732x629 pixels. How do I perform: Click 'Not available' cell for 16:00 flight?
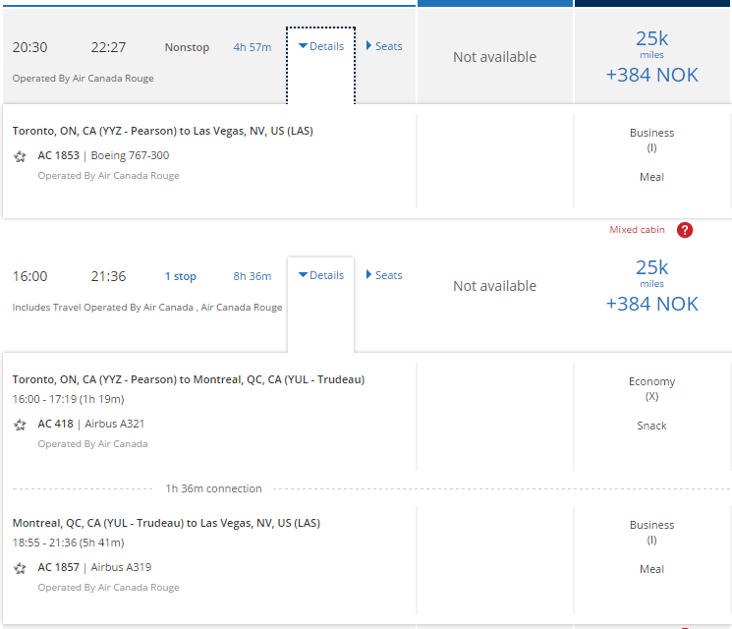coord(494,286)
